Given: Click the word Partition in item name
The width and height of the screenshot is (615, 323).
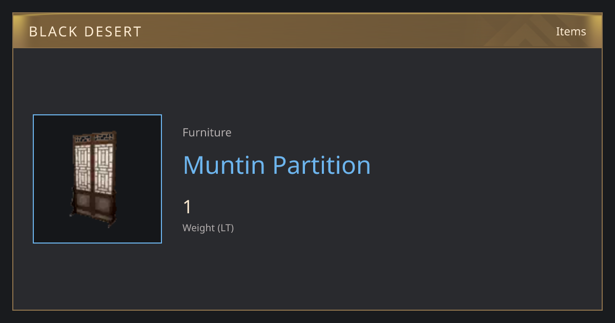Looking at the screenshot, I should (x=321, y=165).
